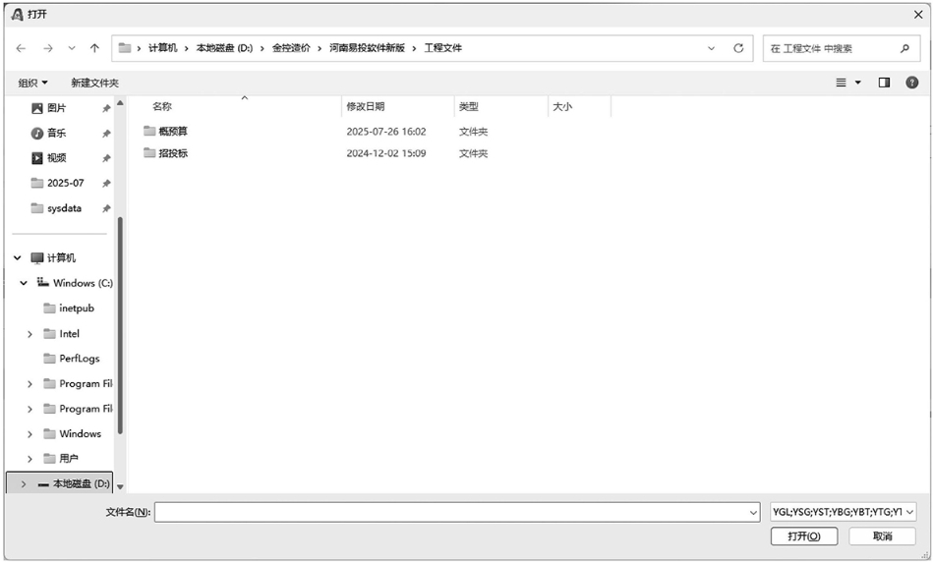Change view layout options

click(847, 83)
